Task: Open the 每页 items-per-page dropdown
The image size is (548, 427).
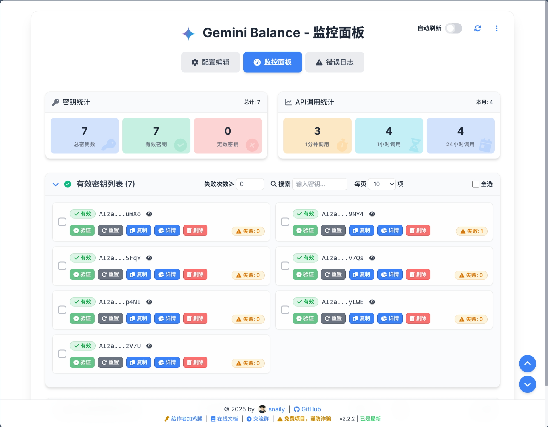Action: pyautogui.click(x=382, y=184)
